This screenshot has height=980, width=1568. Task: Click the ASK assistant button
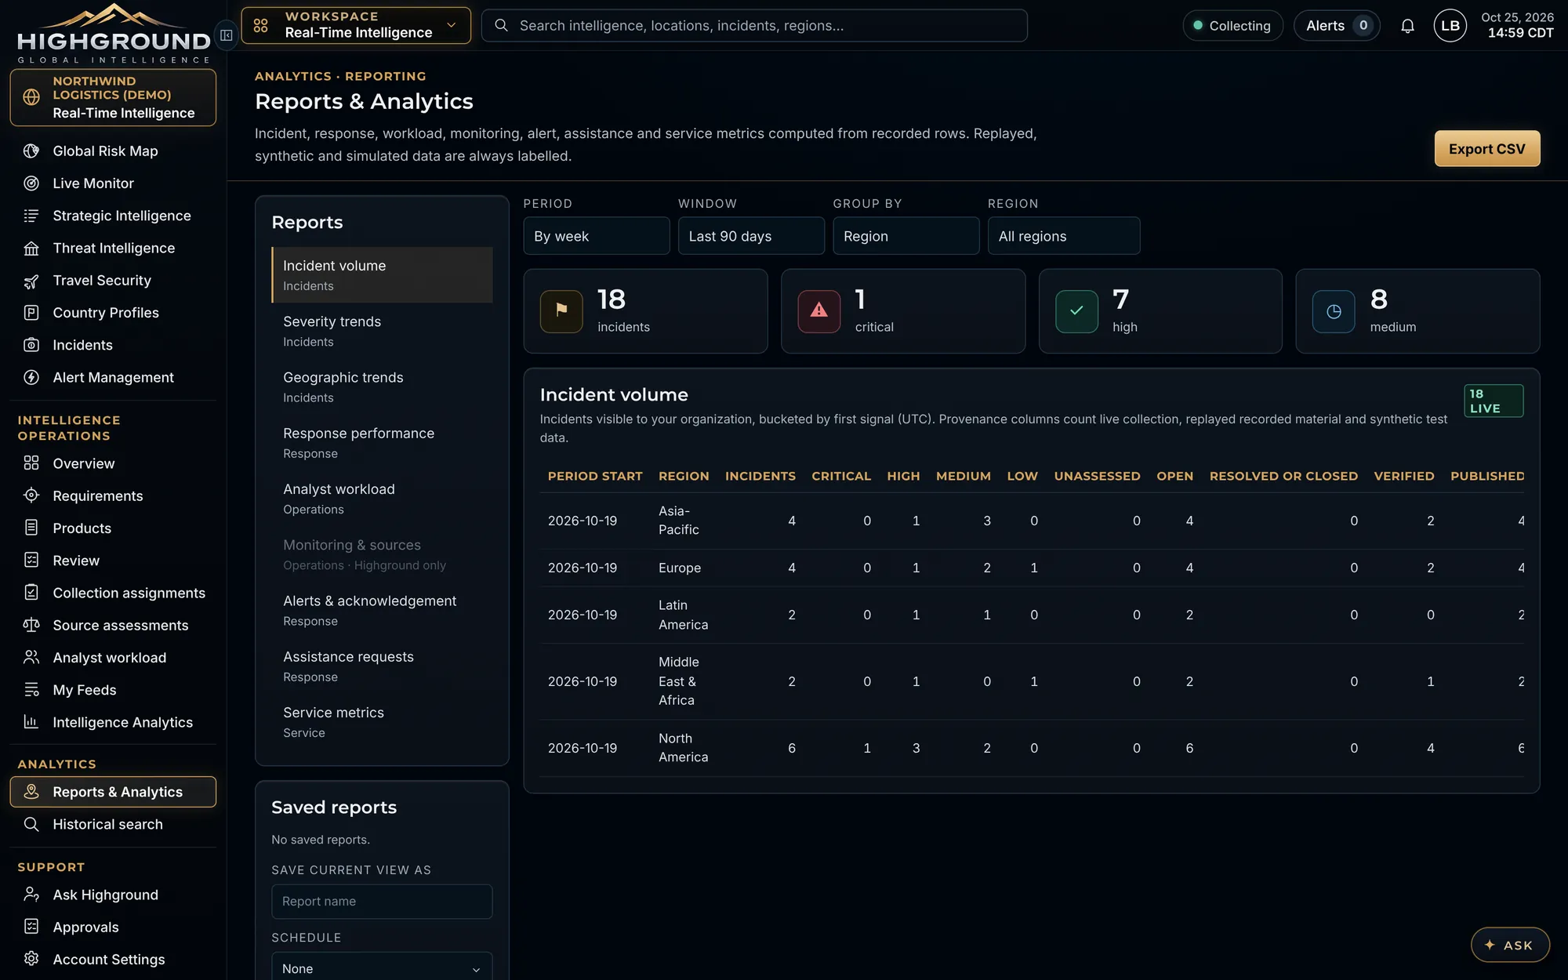[x=1510, y=945]
